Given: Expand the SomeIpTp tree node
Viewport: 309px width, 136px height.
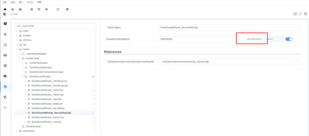Looking at the screenshot, I should (x=17, y=131).
